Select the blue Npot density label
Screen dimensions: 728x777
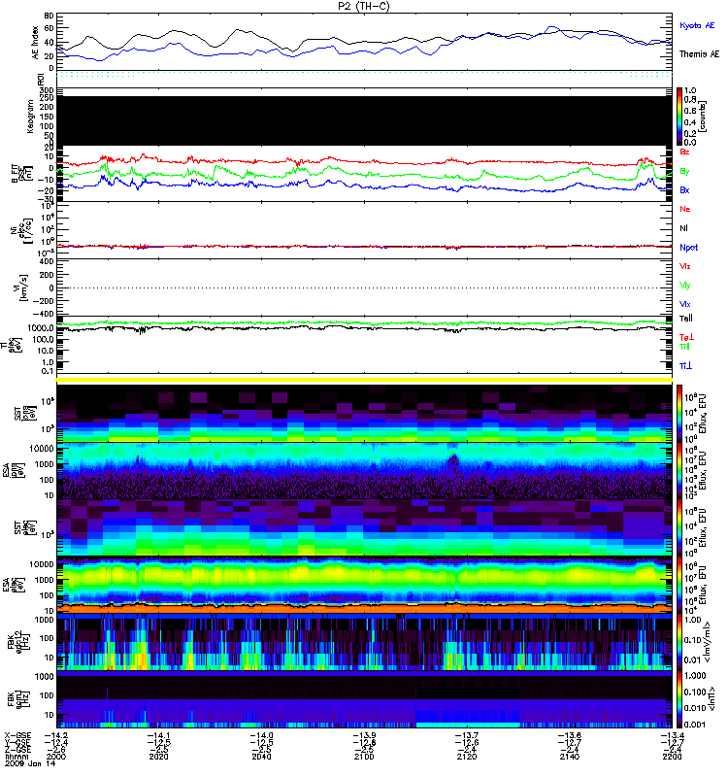pyautogui.click(x=688, y=248)
